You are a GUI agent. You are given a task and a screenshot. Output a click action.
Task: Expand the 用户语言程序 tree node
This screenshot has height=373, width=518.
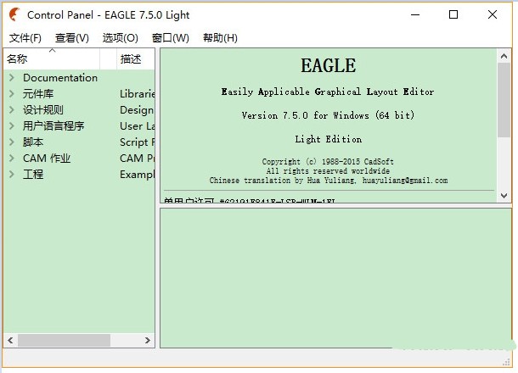tap(12, 125)
